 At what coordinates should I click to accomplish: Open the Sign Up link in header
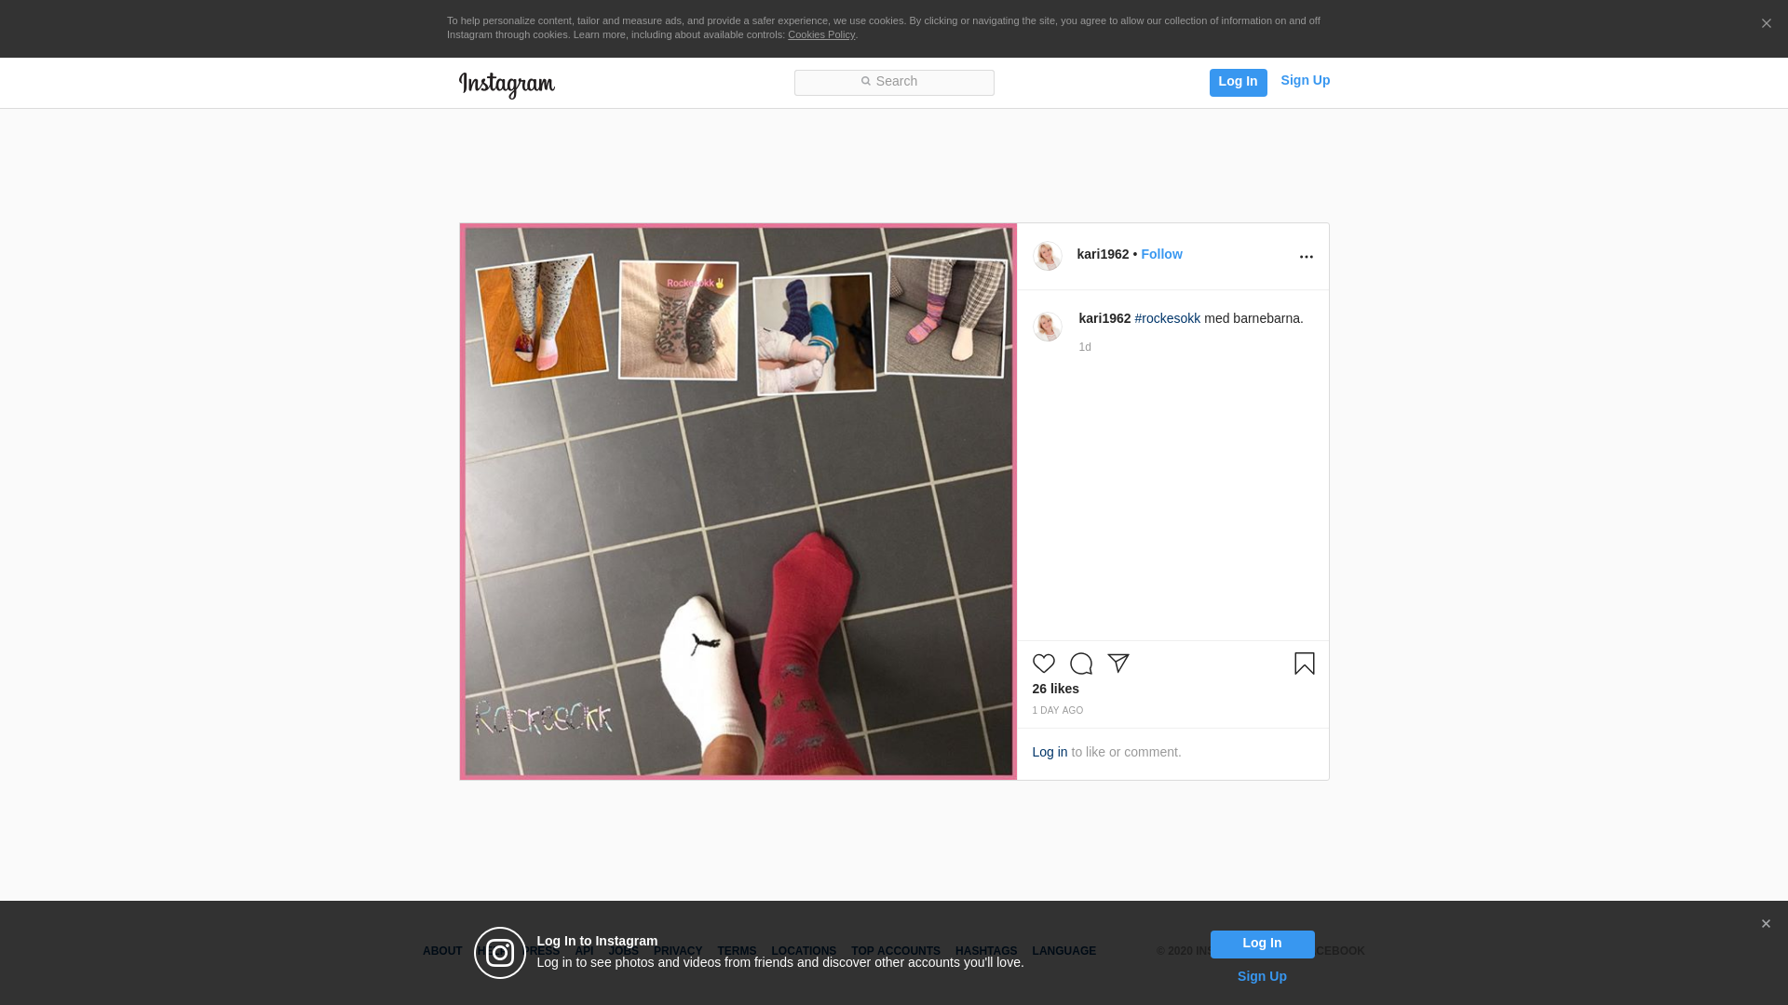point(1305,80)
